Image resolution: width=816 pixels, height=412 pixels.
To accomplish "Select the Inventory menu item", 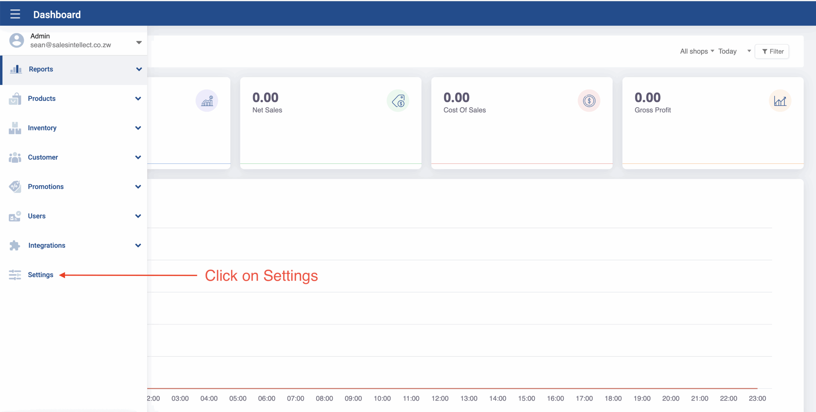I will [42, 128].
